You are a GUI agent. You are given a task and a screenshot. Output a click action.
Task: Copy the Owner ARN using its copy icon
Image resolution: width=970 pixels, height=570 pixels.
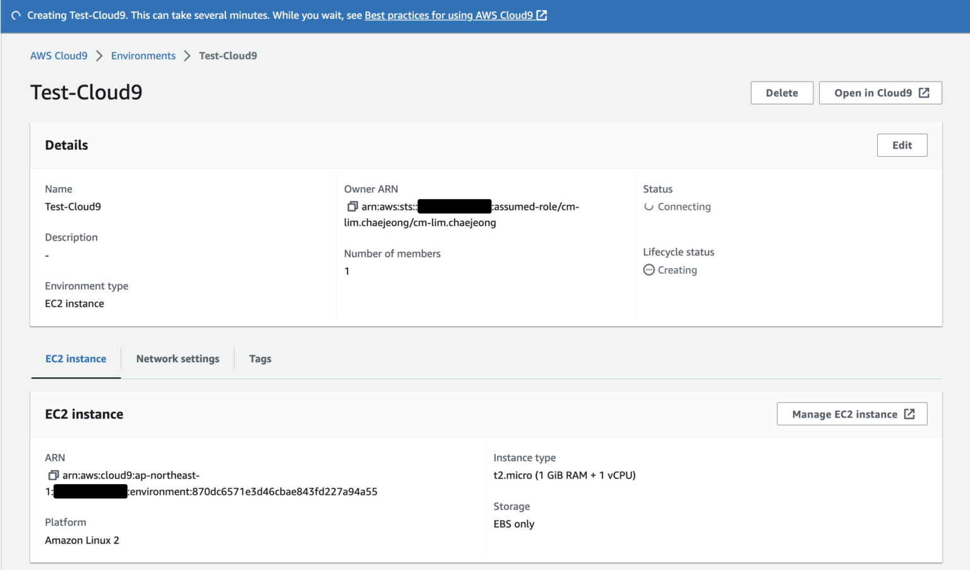(352, 207)
